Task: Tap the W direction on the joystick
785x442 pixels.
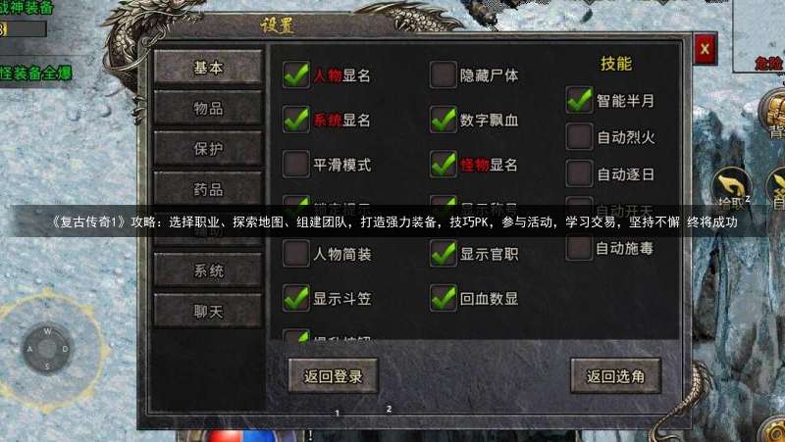Action: click(x=47, y=331)
